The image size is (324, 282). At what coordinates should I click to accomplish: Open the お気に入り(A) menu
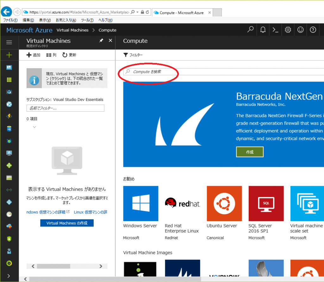click(x=66, y=20)
